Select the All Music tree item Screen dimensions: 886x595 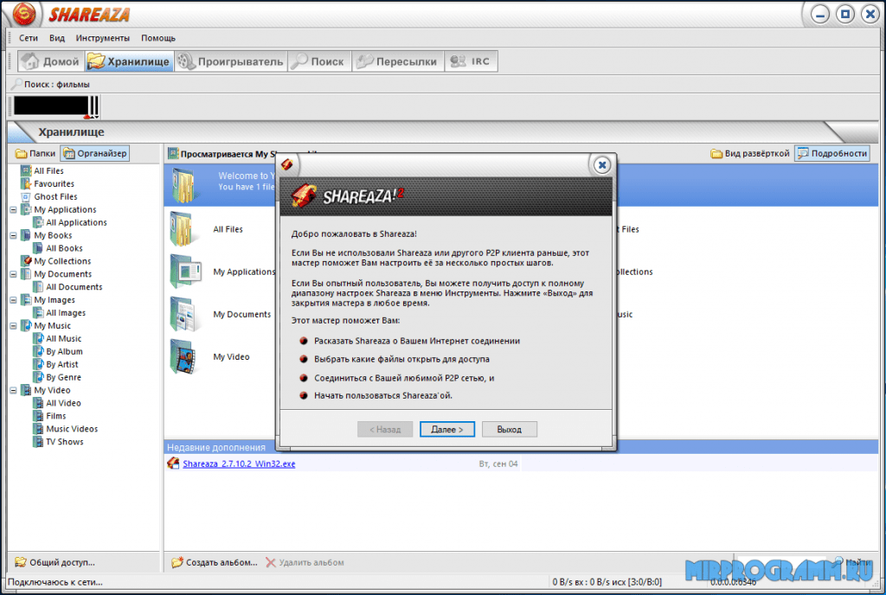point(57,339)
